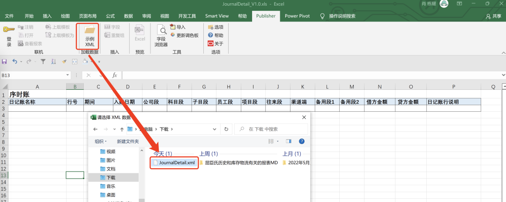
Task: Select the JournalDetail.xml file
Action: click(174, 162)
